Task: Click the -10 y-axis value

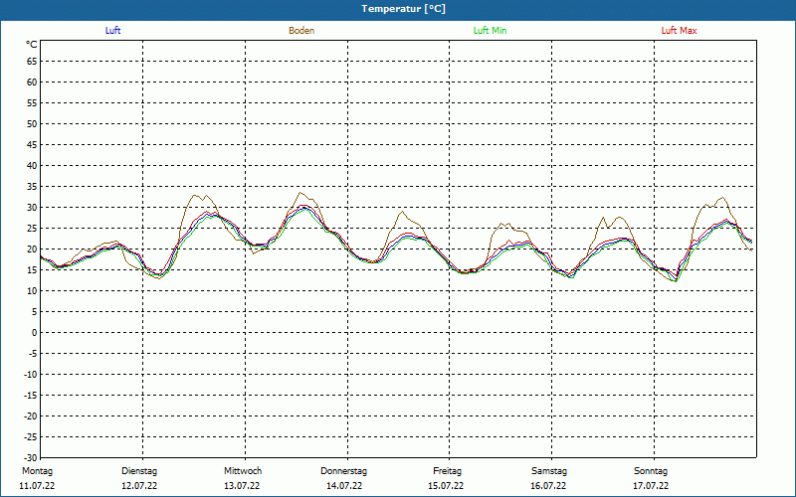Action: 31,375
